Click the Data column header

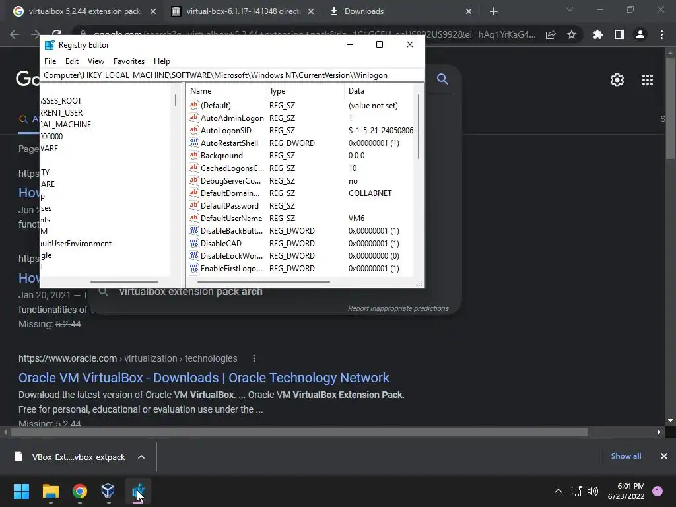tap(378, 91)
